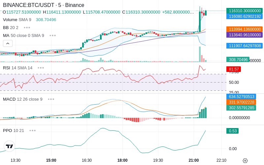The width and height of the screenshot is (264, 165).
Task: Click the tallest green volume bar near 21:00
Action: pos(200,54)
